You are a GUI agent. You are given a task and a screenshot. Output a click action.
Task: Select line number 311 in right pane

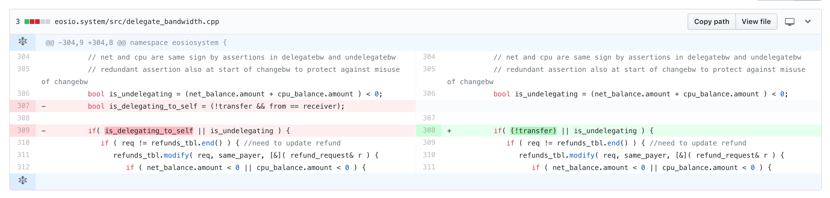coord(429,167)
